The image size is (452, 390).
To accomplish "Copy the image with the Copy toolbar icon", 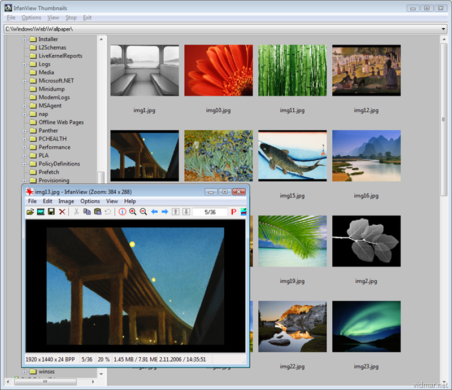I will coord(86,212).
